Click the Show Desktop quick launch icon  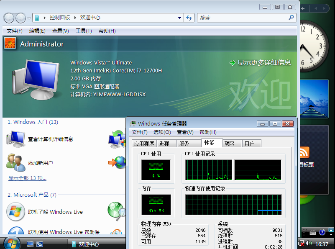30,244
